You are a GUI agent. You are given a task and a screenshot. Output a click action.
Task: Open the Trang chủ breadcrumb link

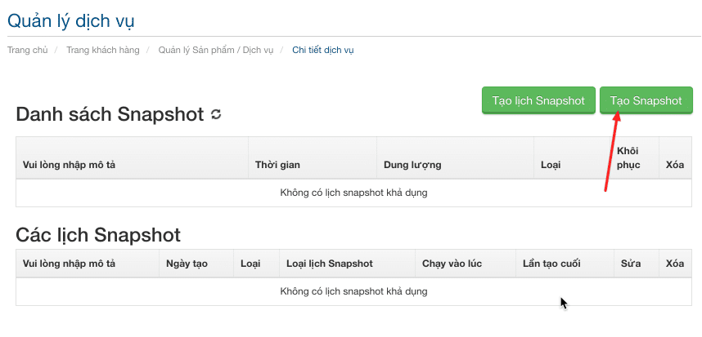(x=25, y=50)
